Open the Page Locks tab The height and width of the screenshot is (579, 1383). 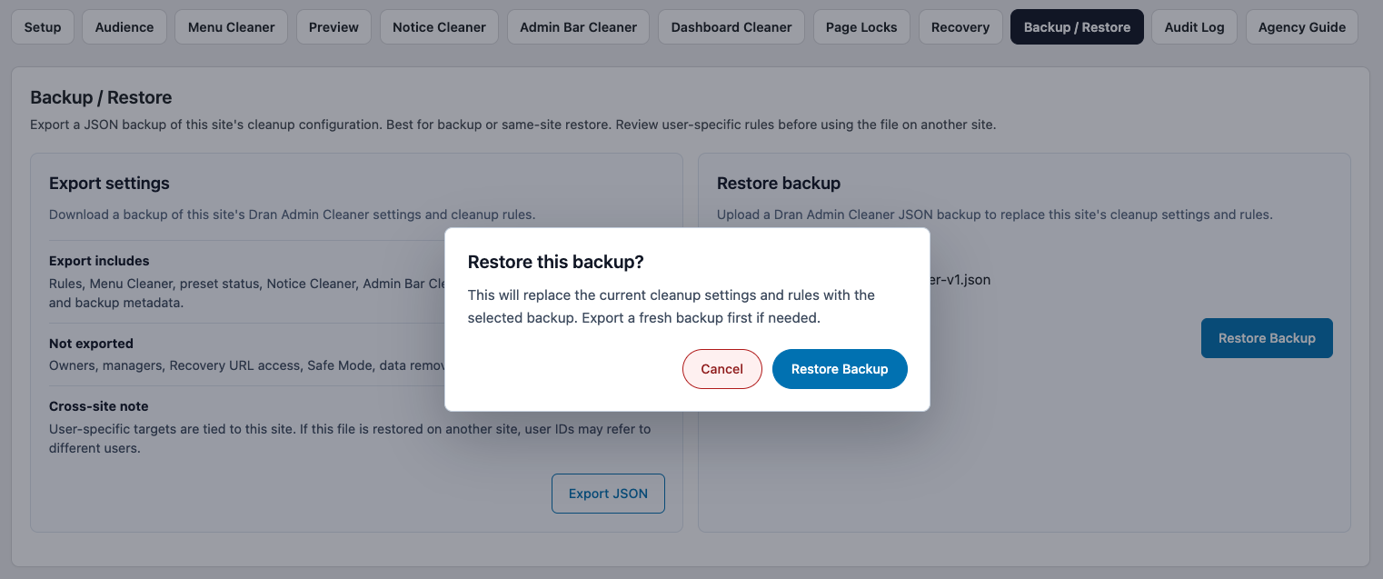(x=861, y=27)
